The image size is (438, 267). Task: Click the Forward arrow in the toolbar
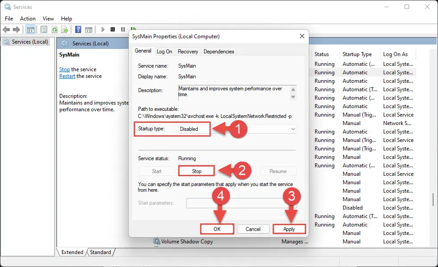click(16, 29)
